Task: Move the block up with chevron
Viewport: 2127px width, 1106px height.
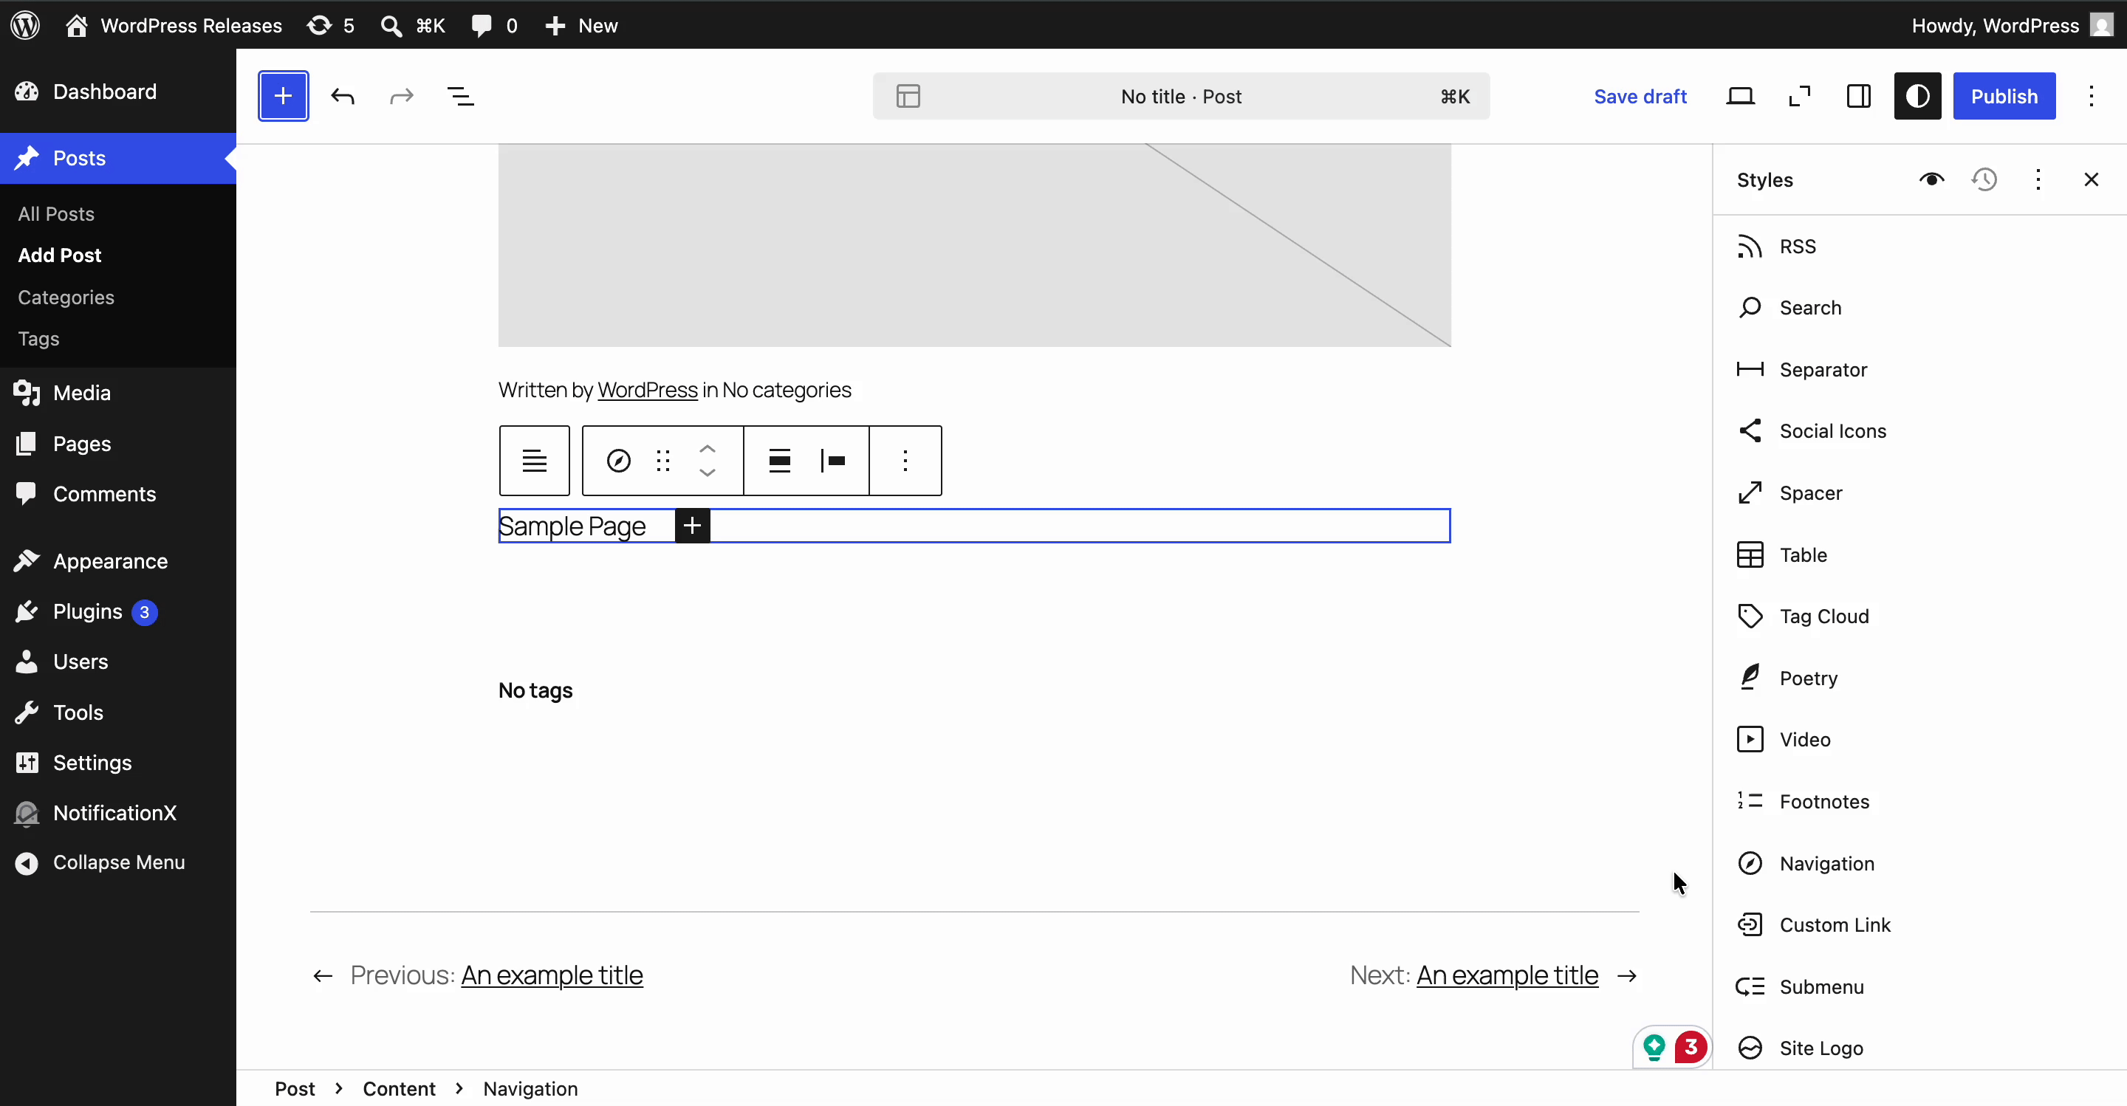Action: point(708,449)
